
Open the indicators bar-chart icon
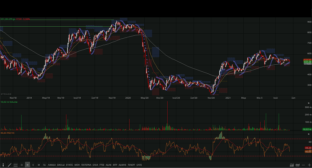(x=298, y=165)
